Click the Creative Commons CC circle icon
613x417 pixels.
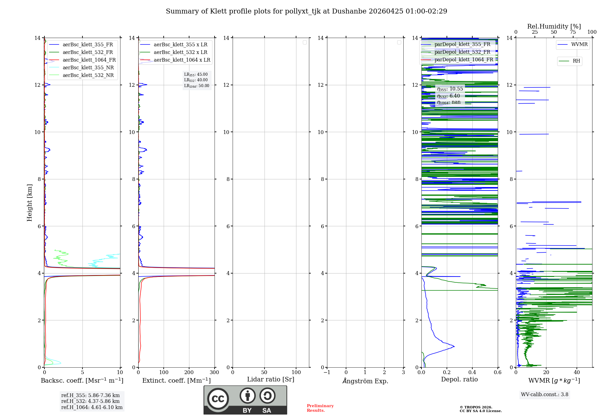pos(218,399)
